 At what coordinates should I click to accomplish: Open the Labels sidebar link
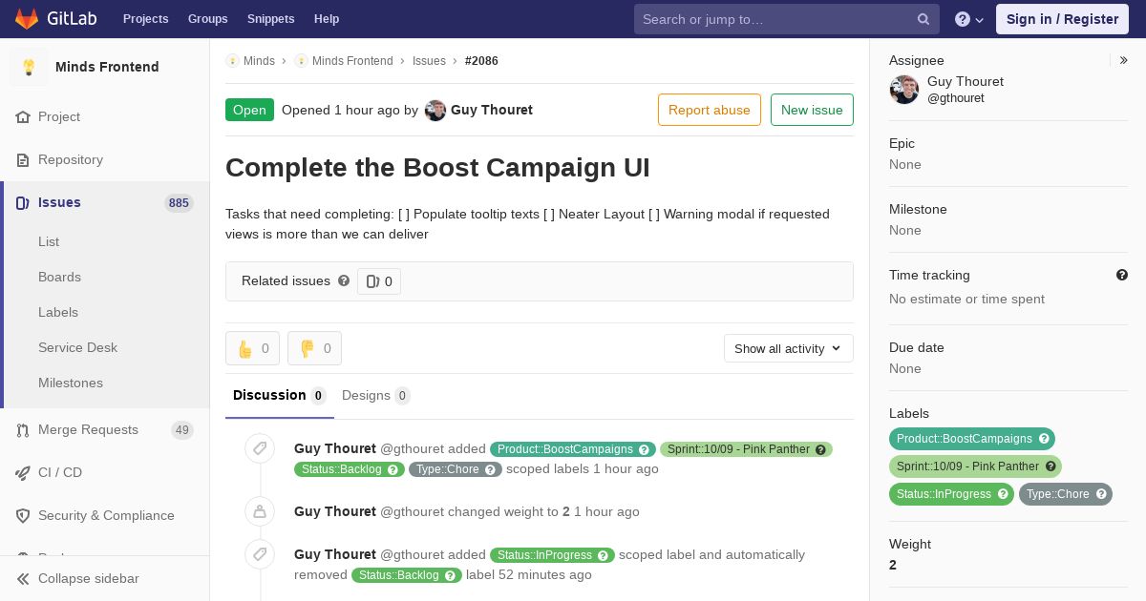[x=58, y=312]
